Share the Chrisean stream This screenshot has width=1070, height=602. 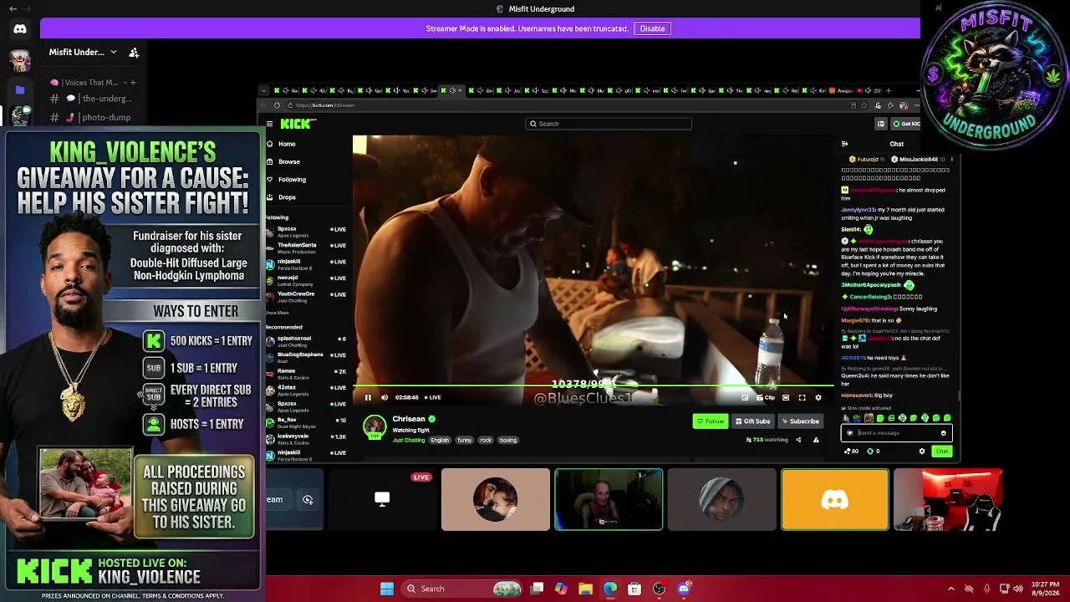tap(798, 440)
